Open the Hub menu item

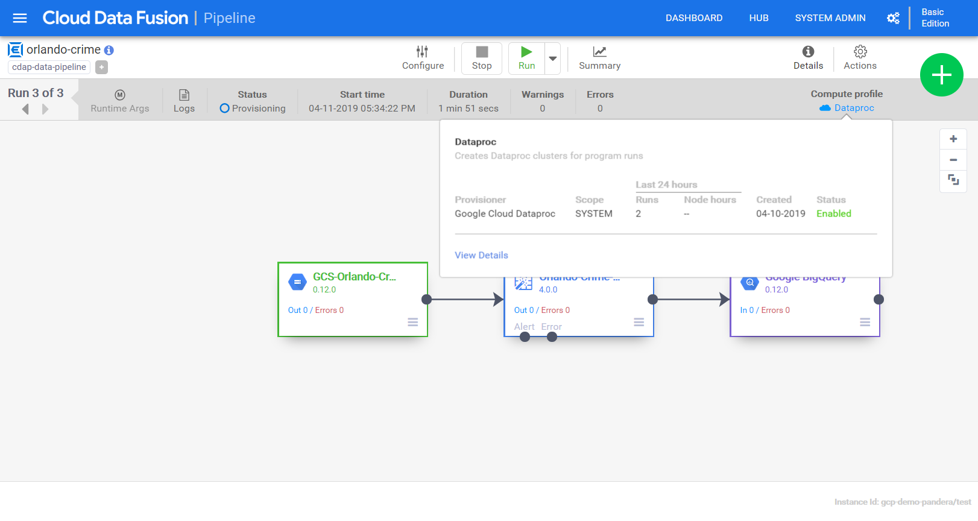point(759,18)
